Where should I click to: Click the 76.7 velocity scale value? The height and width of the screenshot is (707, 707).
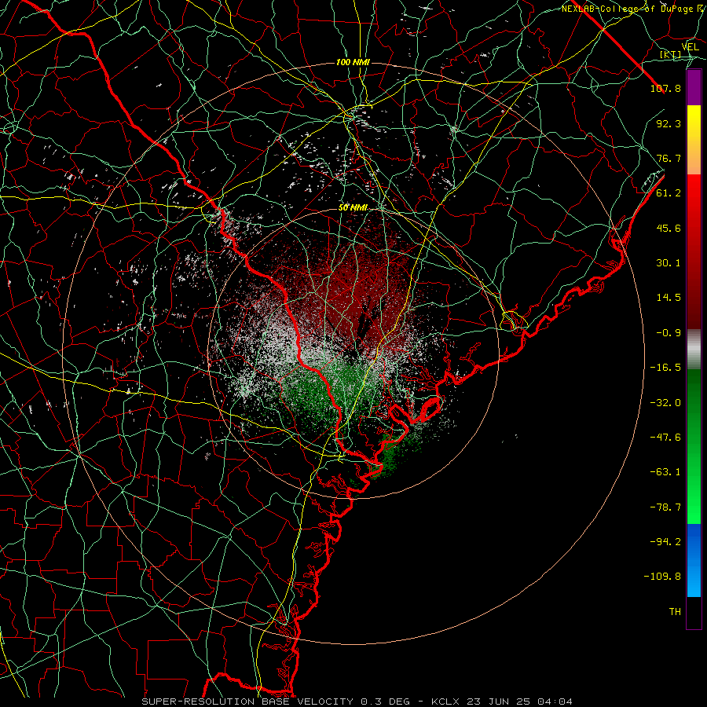pyautogui.click(x=669, y=158)
